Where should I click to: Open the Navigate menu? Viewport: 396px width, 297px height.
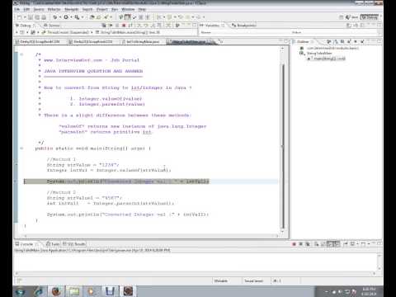(72, 9)
